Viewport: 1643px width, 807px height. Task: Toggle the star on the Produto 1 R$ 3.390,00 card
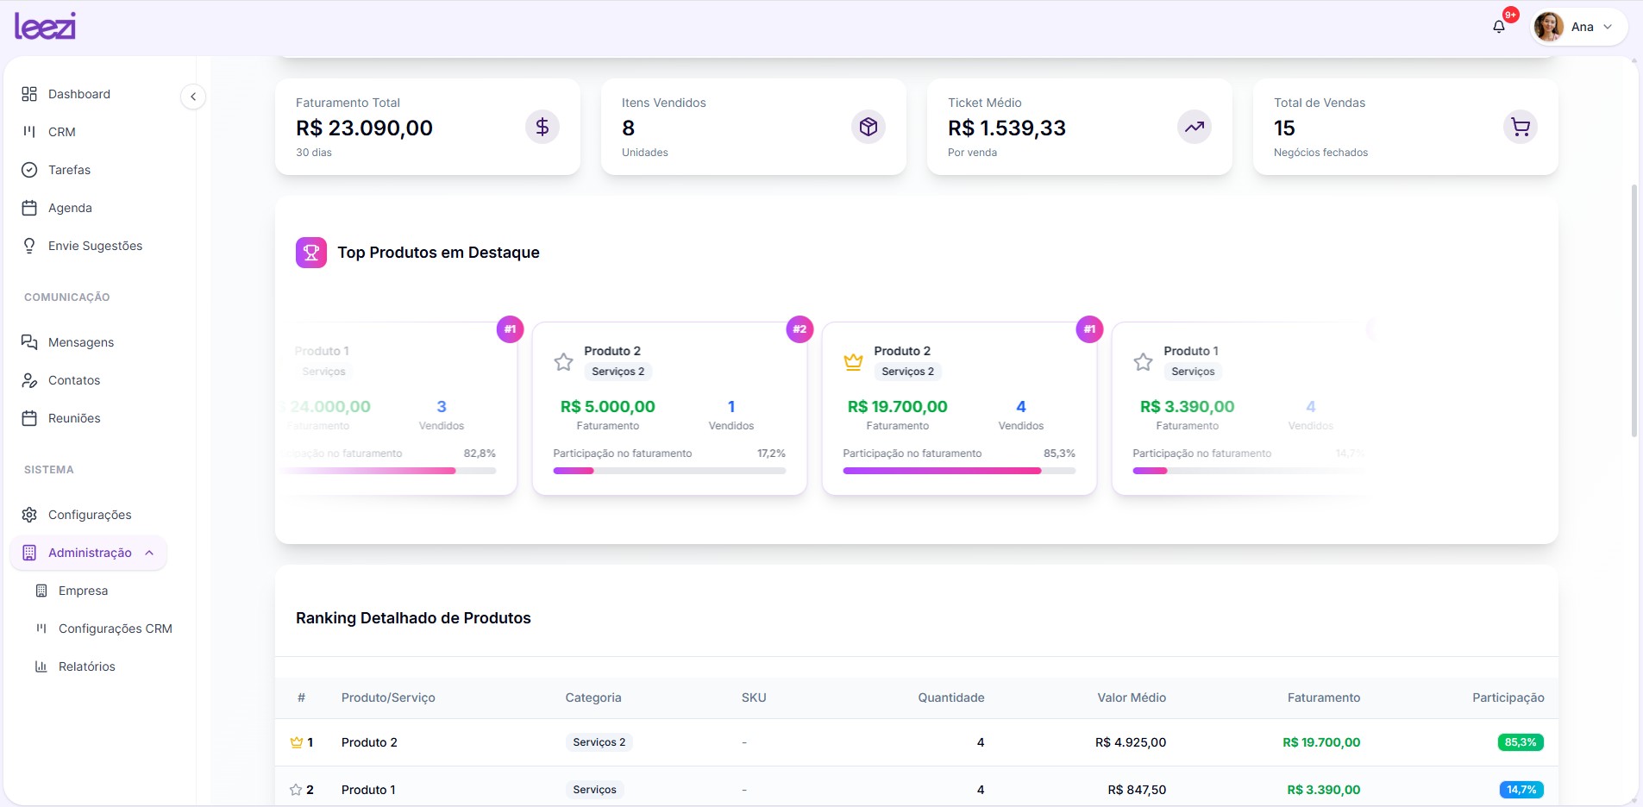[x=1143, y=362]
